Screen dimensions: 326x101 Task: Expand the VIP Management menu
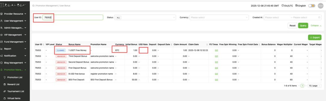point(25,35)
